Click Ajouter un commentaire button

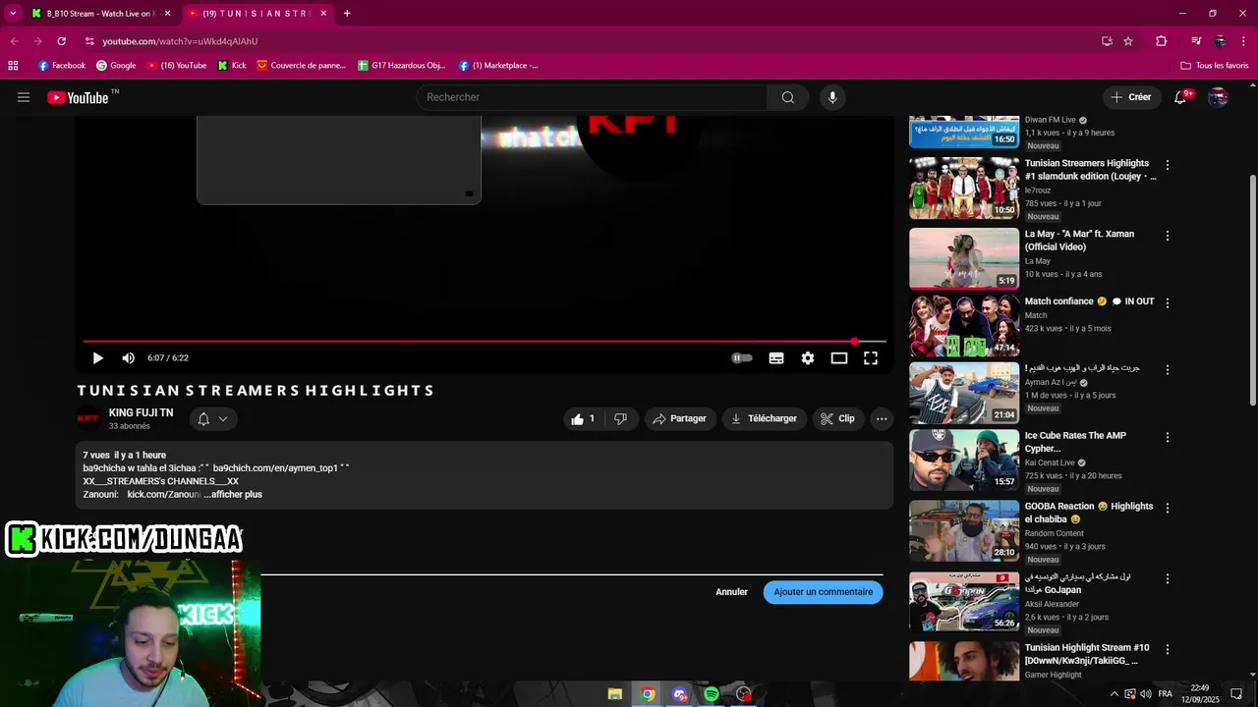tap(823, 592)
